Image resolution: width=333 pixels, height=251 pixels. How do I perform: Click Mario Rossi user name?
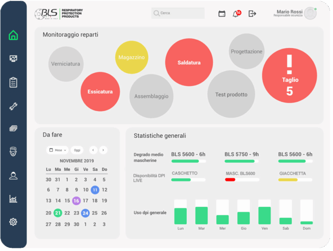click(x=290, y=11)
